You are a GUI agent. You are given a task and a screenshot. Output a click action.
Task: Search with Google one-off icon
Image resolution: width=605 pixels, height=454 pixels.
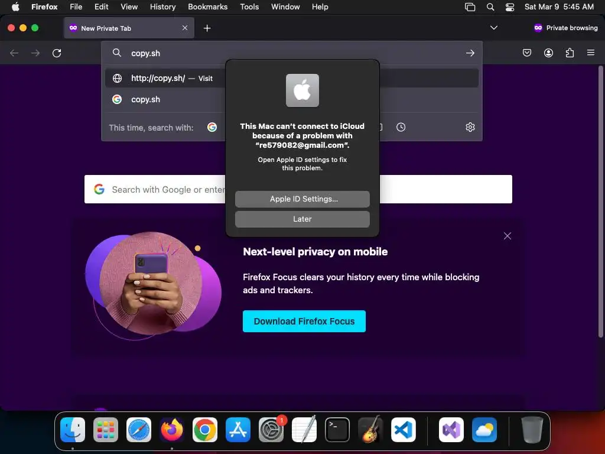[x=212, y=127]
